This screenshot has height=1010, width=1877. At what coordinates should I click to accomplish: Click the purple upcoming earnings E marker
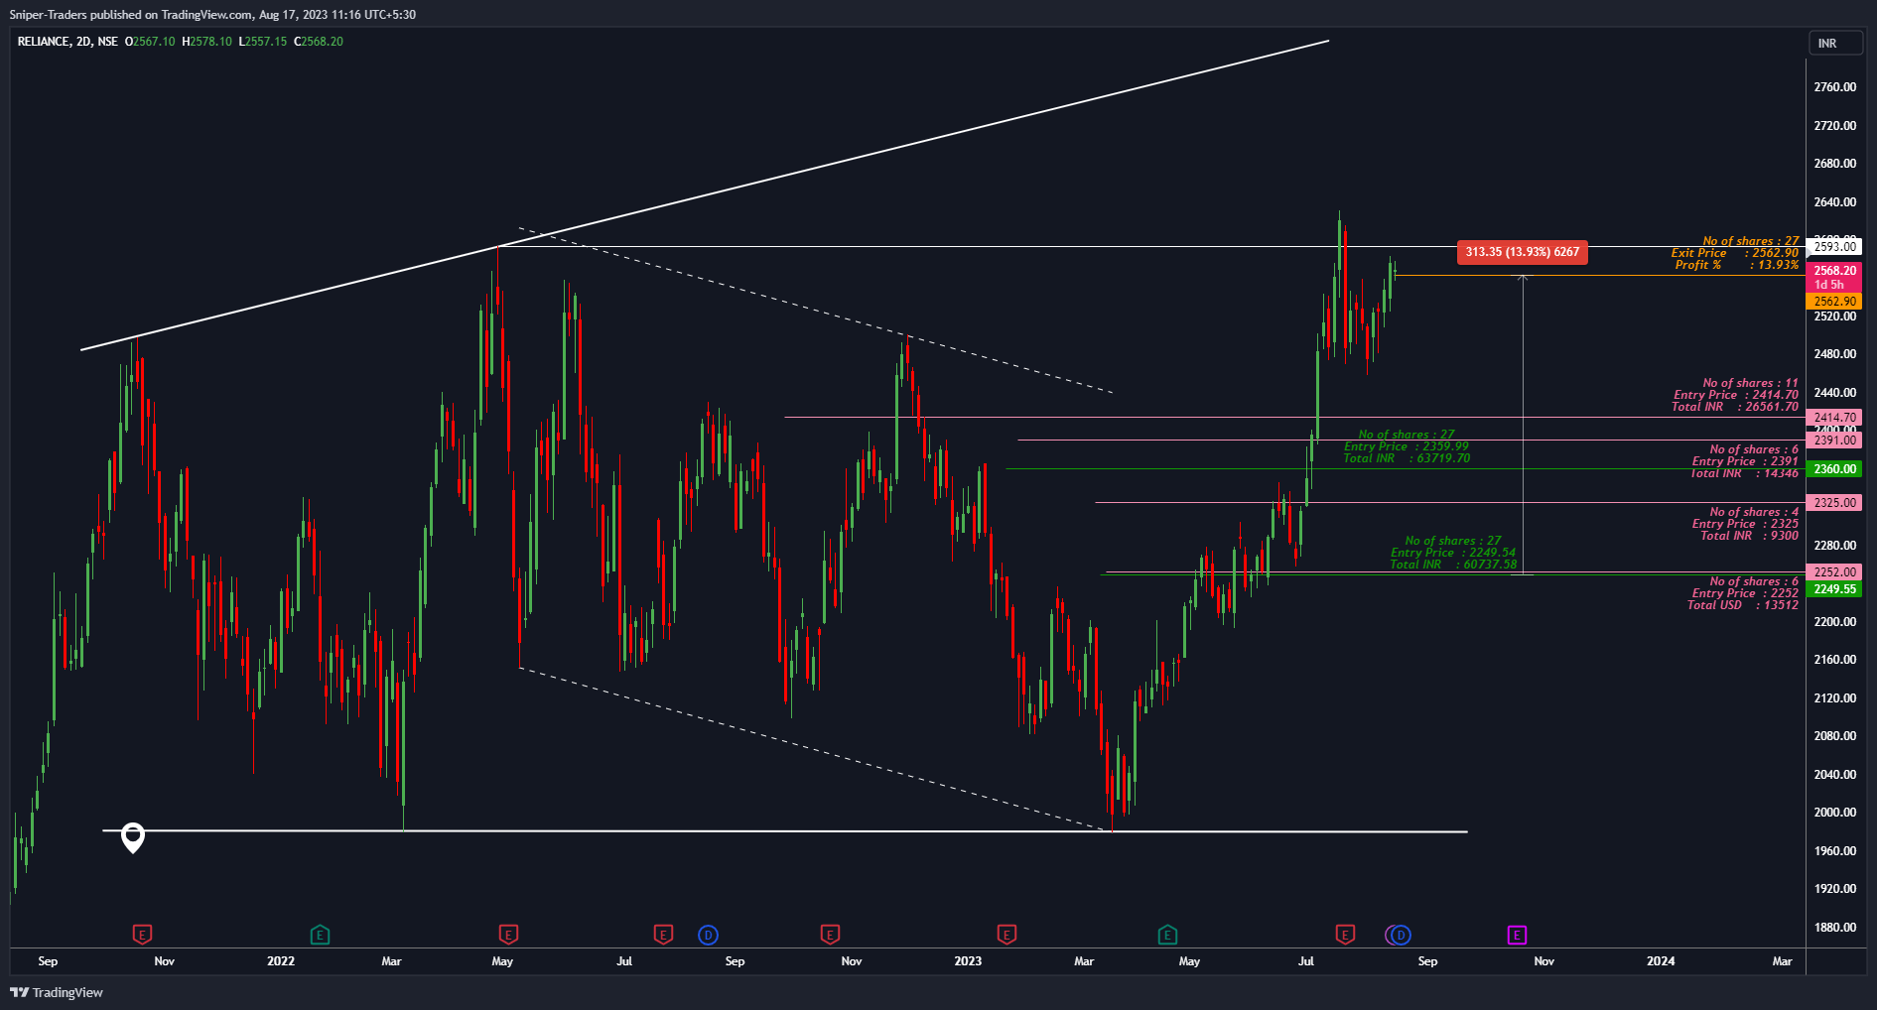[1517, 935]
